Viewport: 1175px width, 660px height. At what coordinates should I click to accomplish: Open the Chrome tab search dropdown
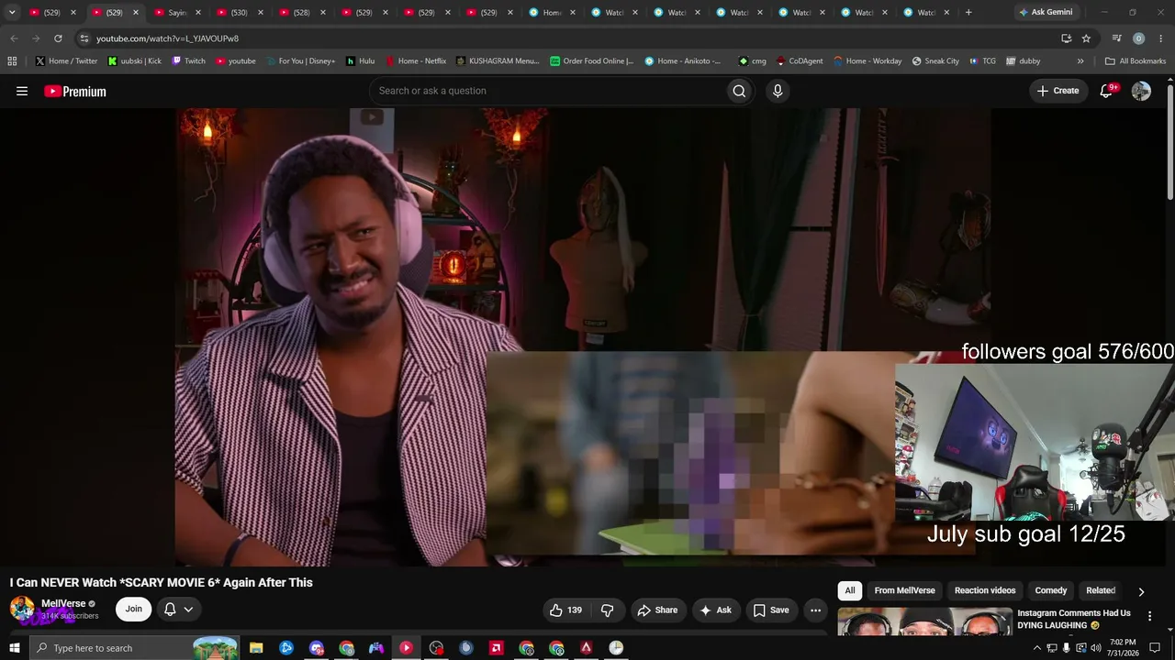pos(12,13)
